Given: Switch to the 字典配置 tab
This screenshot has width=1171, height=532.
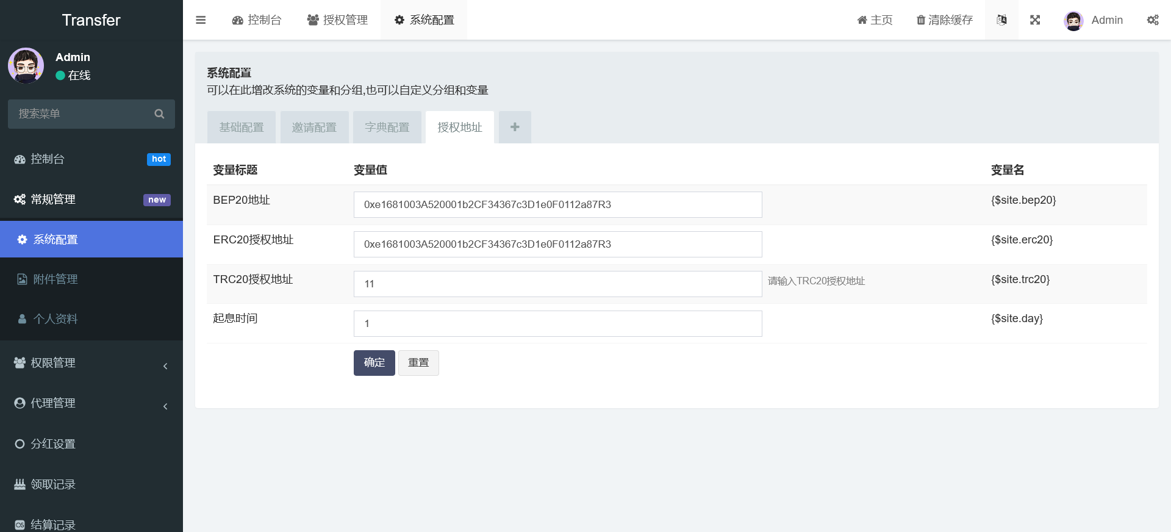Looking at the screenshot, I should [387, 128].
